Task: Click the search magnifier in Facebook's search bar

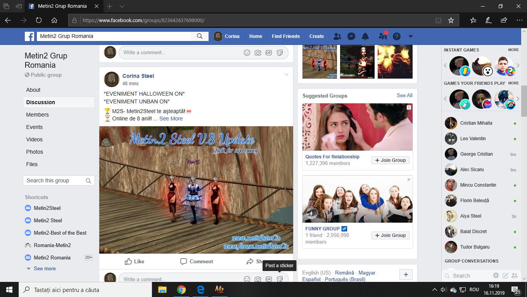Action: 200,36
